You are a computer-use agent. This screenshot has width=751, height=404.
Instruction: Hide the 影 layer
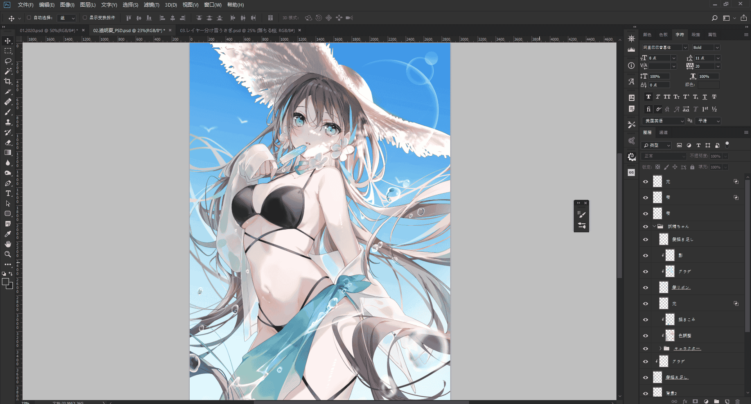click(x=645, y=255)
